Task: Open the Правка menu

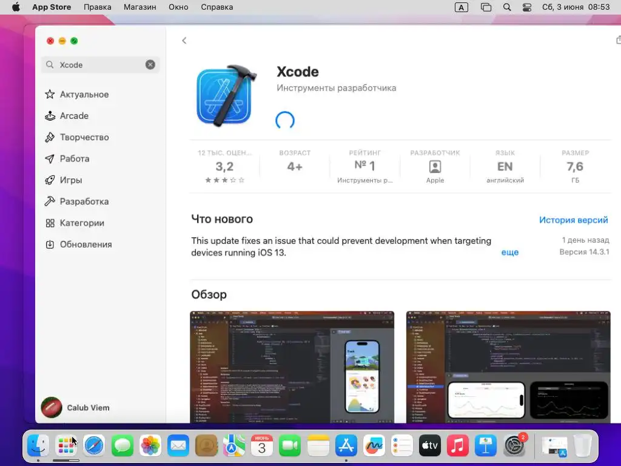Action: point(98,7)
